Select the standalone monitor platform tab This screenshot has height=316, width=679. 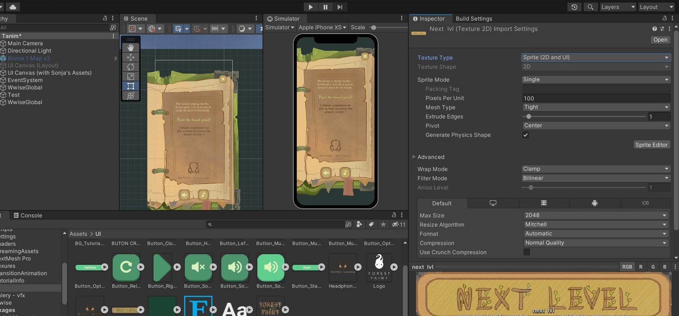(x=493, y=203)
